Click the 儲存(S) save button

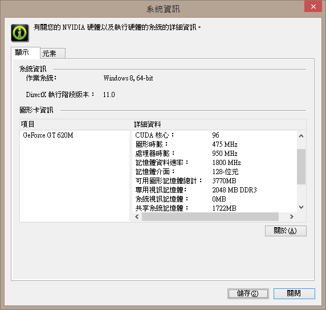[248, 293]
